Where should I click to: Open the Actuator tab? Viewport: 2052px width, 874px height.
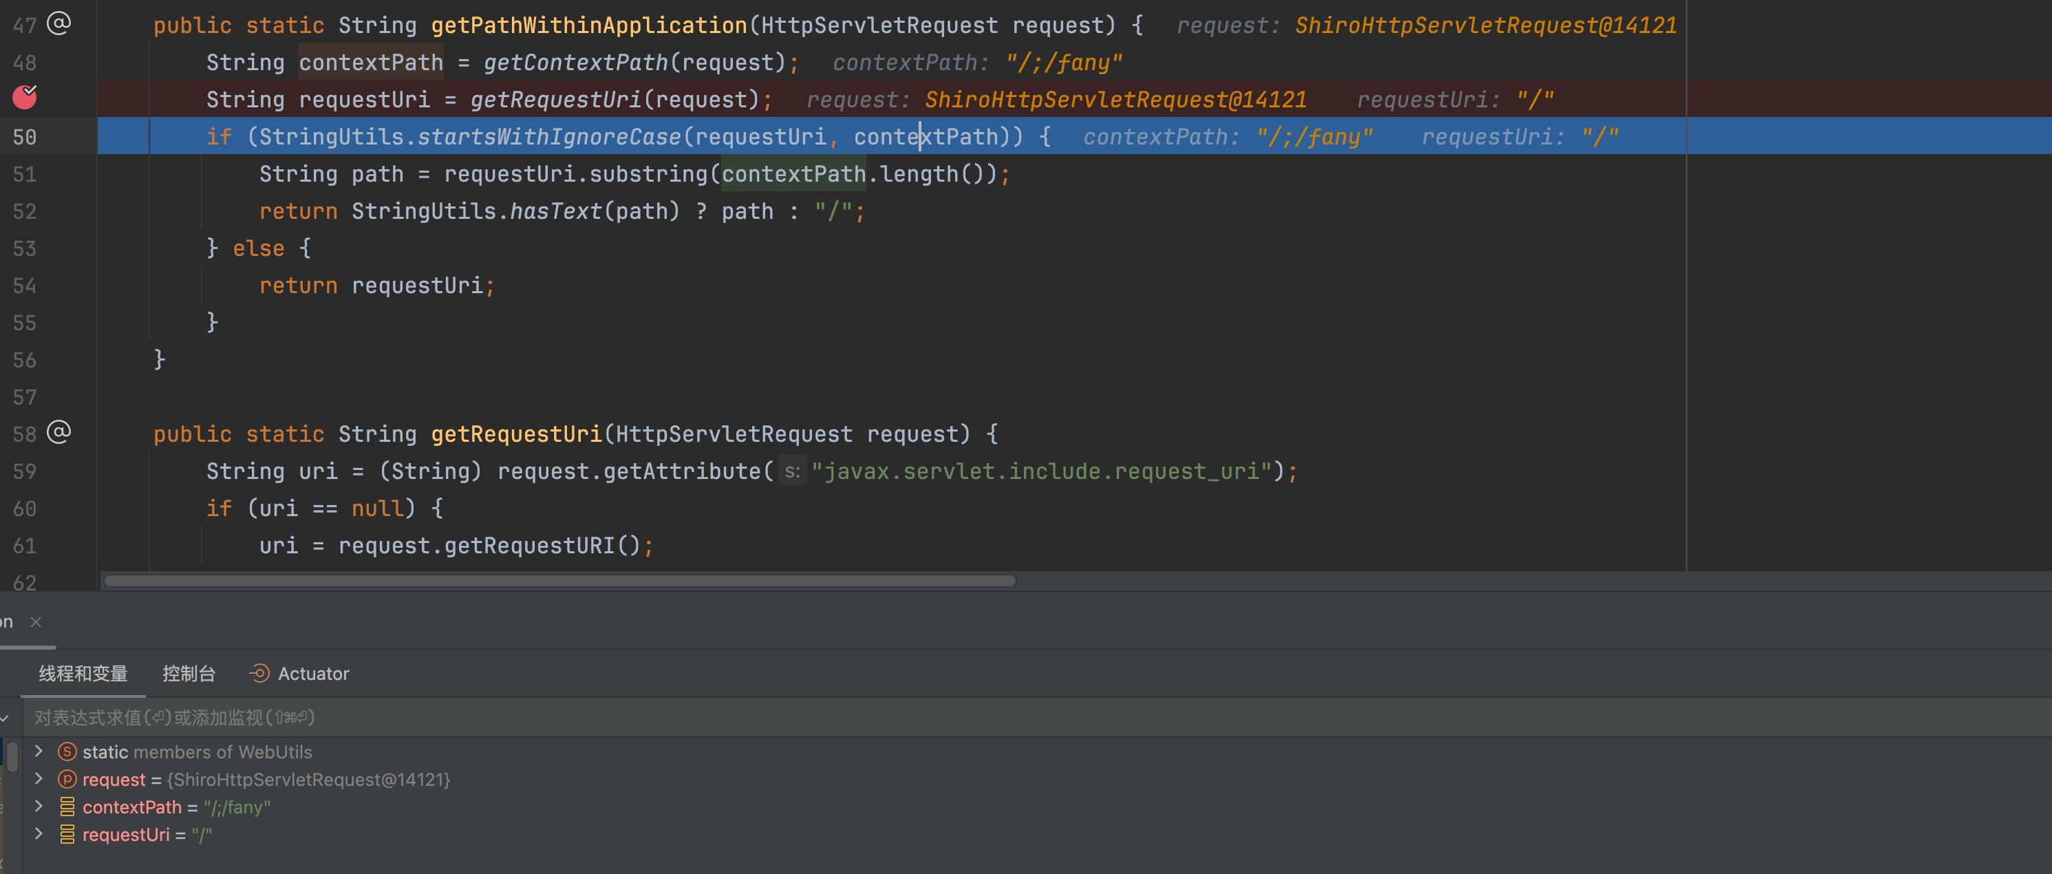click(312, 673)
